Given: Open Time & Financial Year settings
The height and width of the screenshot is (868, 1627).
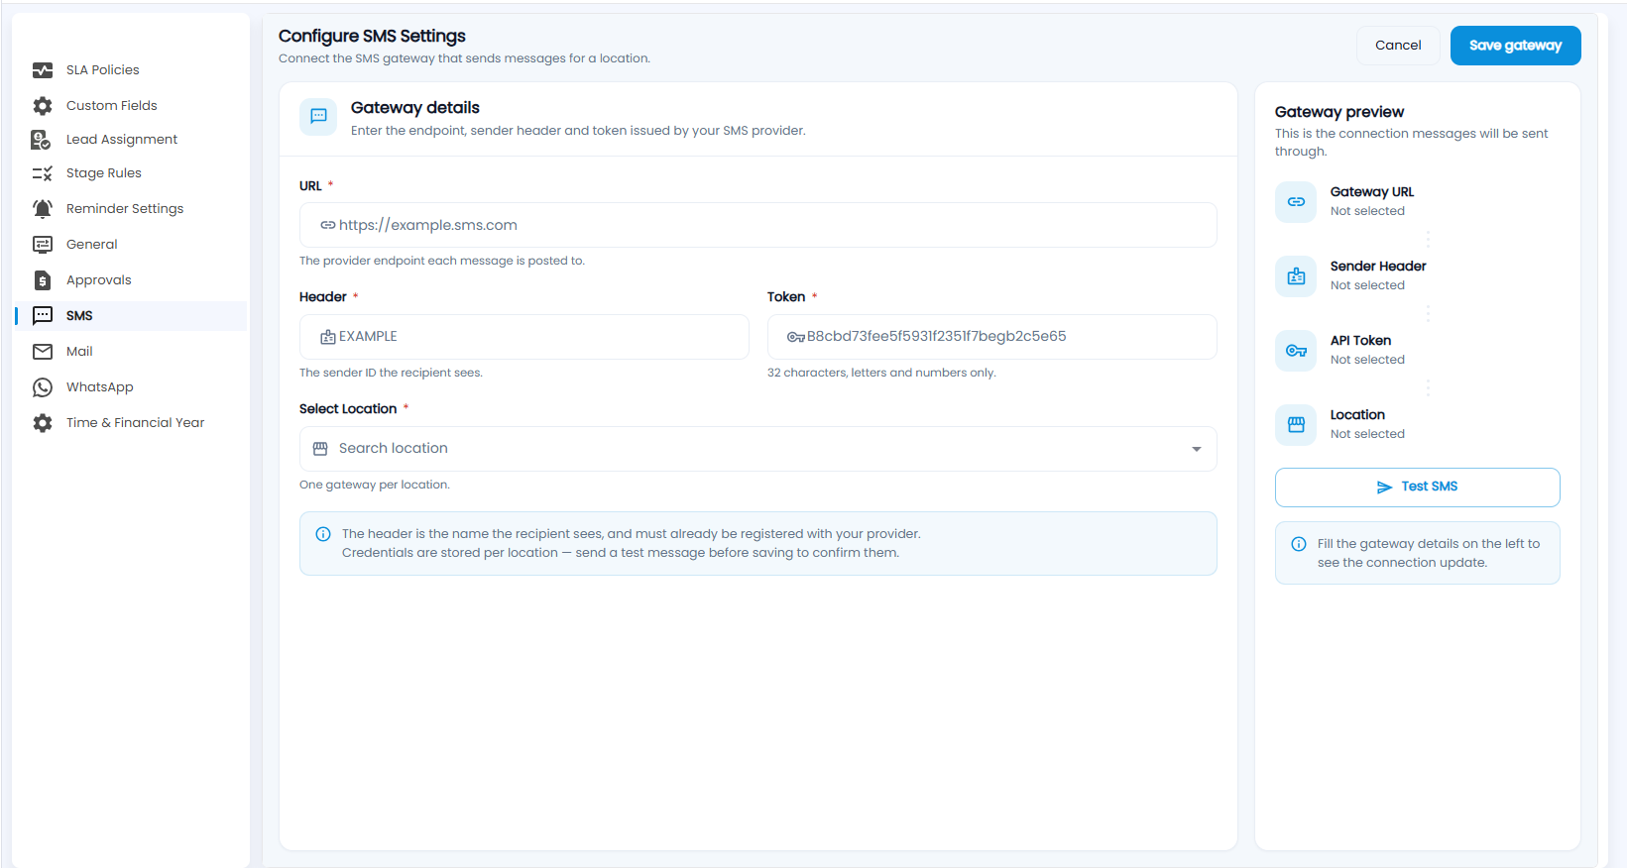Looking at the screenshot, I should coord(136,423).
